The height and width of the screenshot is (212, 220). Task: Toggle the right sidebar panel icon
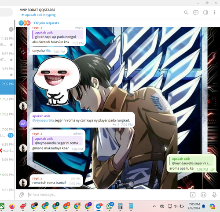coord(205,12)
